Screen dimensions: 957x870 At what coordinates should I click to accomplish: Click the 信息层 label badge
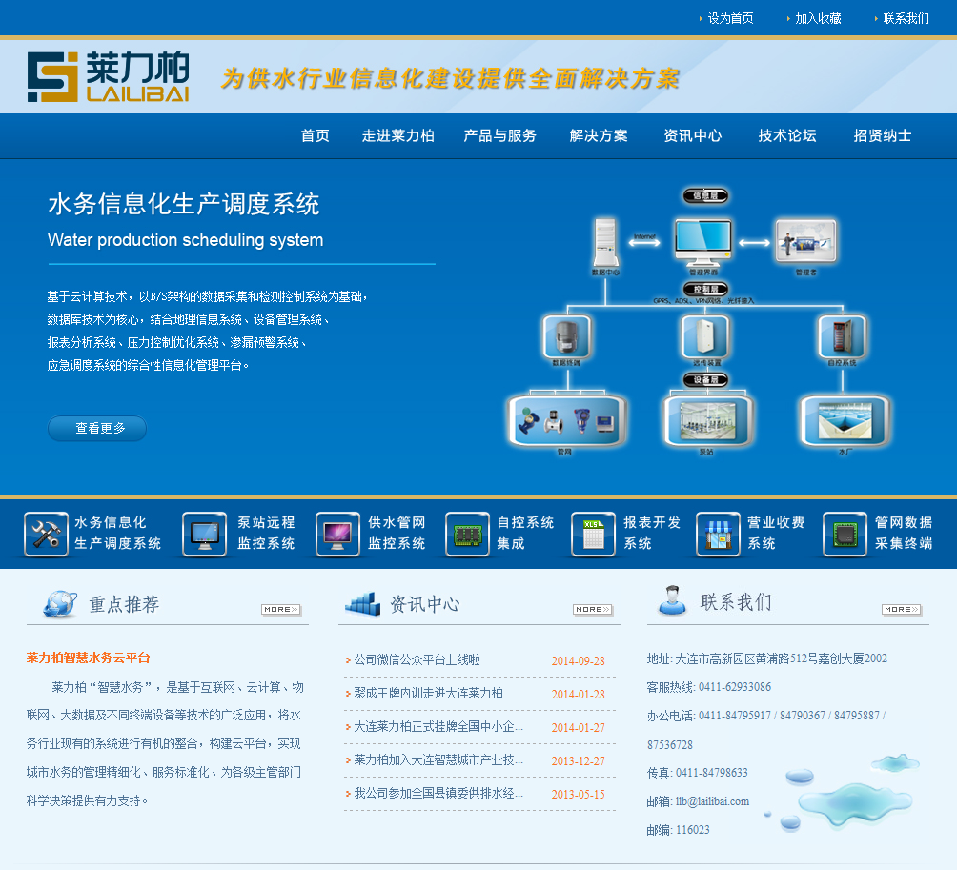[x=705, y=196]
